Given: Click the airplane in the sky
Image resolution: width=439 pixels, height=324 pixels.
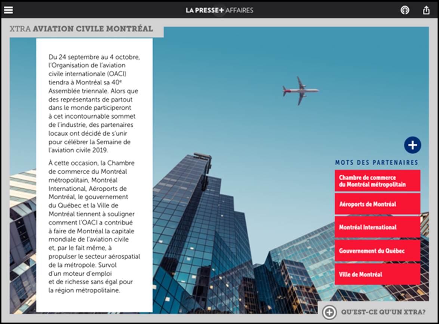Looking at the screenshot, I should [301, 91].
